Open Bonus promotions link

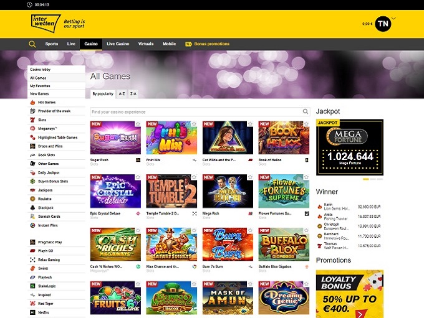coord(211,44)
